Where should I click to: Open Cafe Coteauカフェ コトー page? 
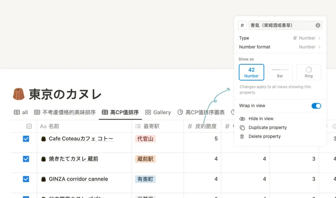(x=81, y=139)
